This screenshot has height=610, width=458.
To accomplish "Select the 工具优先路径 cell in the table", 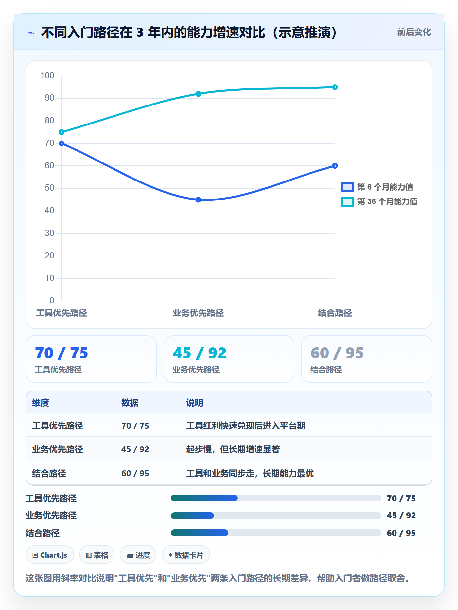I will pyautogui.click(x=58, y=426).
